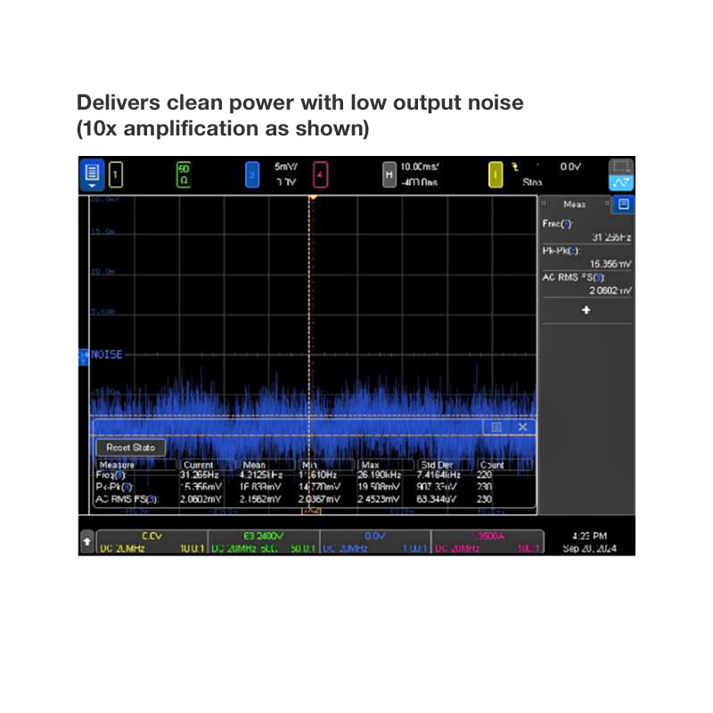Select the pink channel 4 button

(x=320, y=175)
